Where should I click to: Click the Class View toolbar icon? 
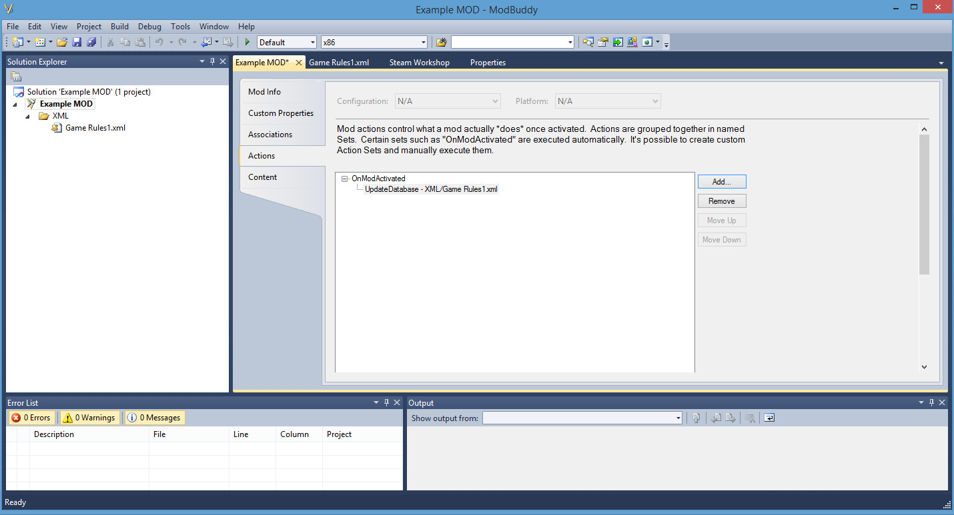click(x=632, y=42)
